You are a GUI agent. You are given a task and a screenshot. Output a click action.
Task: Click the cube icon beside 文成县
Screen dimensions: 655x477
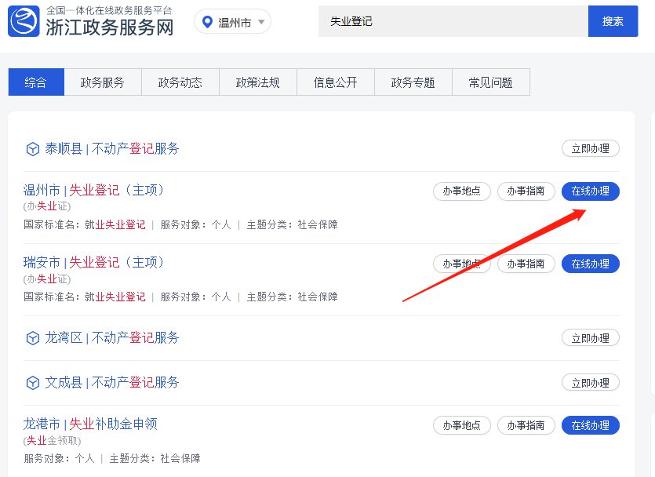[x=33, y=383]
